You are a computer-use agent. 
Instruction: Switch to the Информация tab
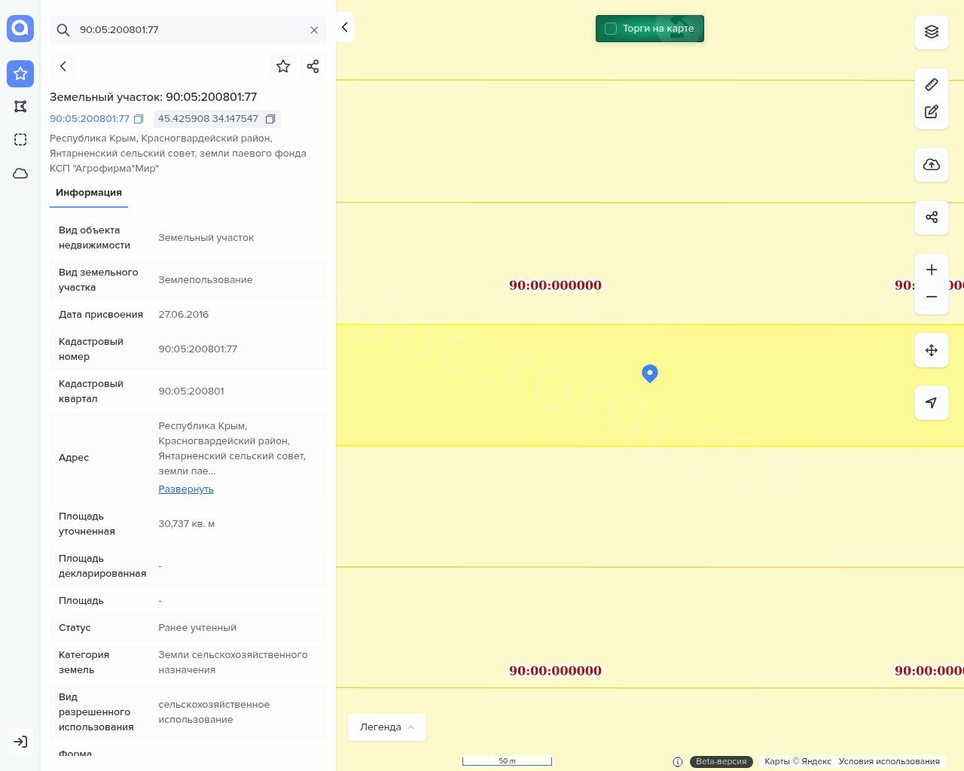click(x=89, y=193)
